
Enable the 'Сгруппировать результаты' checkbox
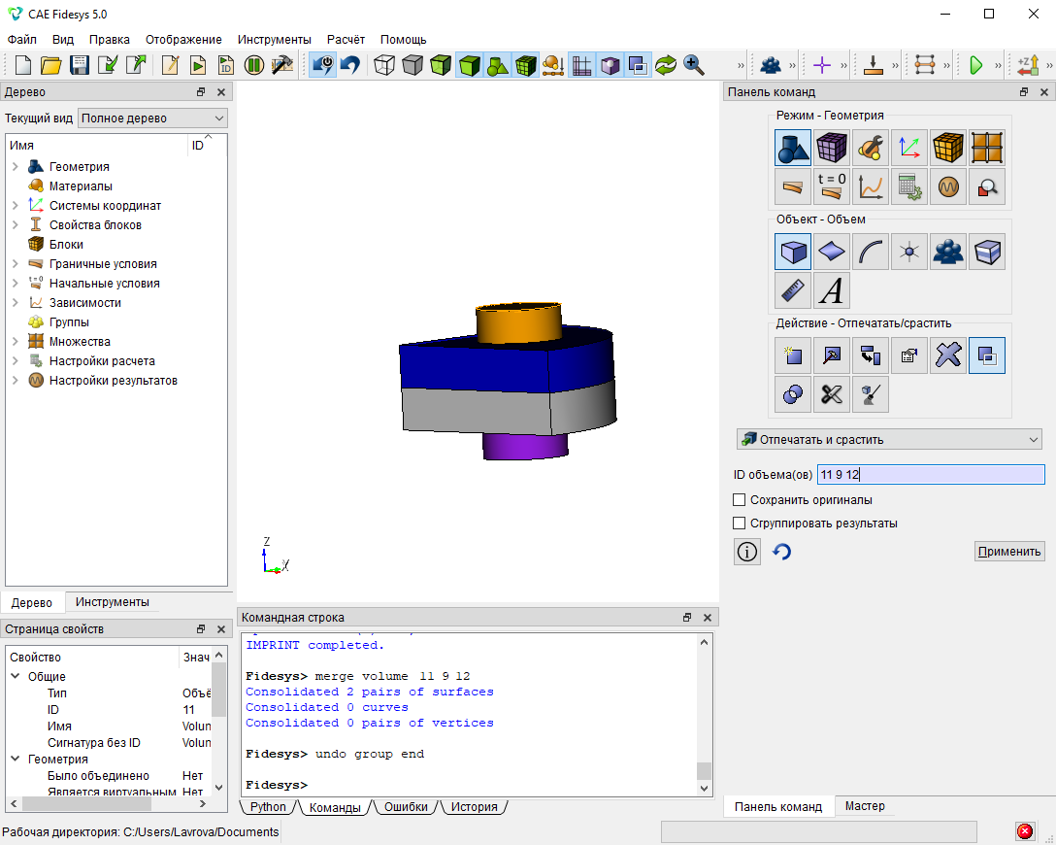tap(740, 523)
